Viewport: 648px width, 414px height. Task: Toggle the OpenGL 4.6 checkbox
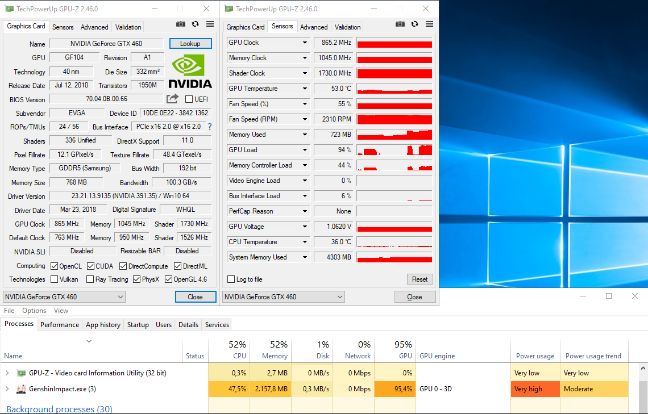168,279
